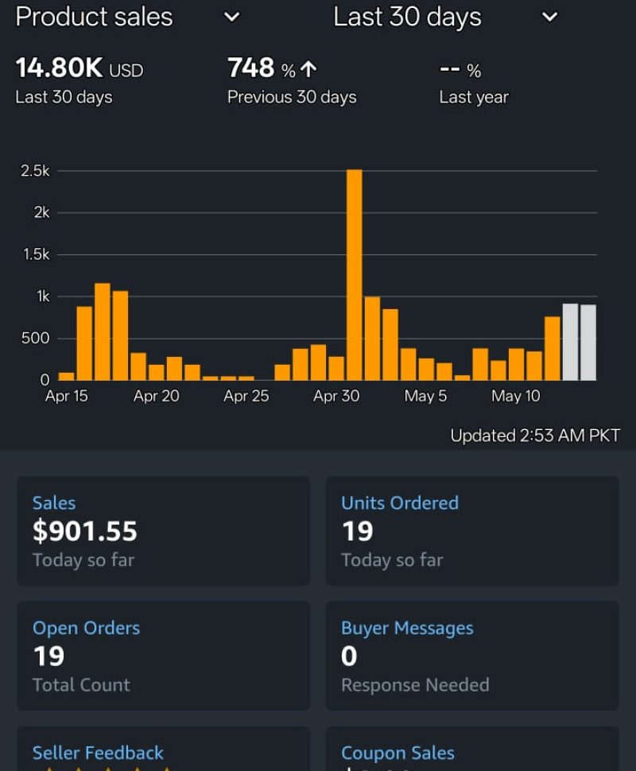The image size is (636, 771).
Task: Tap the Product sales metric label
Action: (94, 17)
